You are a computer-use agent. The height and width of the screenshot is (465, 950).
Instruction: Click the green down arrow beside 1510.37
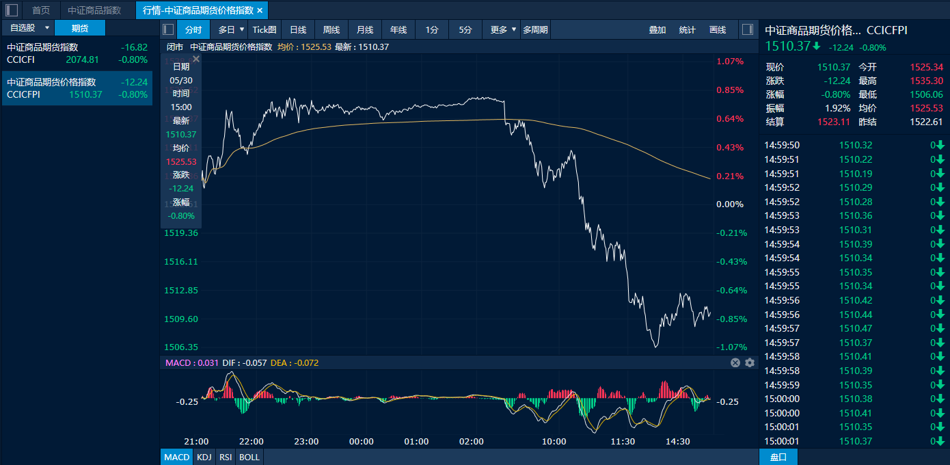tap(816, 46)
